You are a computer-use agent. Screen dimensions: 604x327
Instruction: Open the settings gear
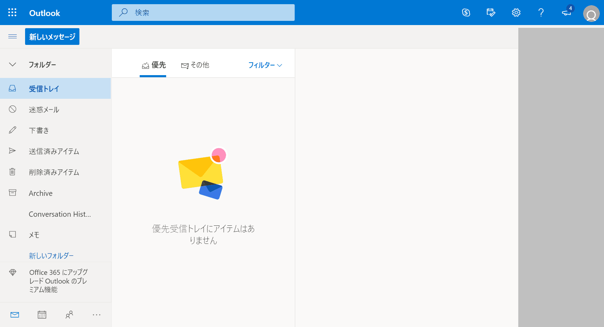pyautogui.click(x=516, y=13)
